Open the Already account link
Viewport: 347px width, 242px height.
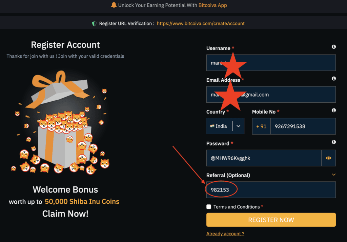pyautogui.click(x=225, y=234)
